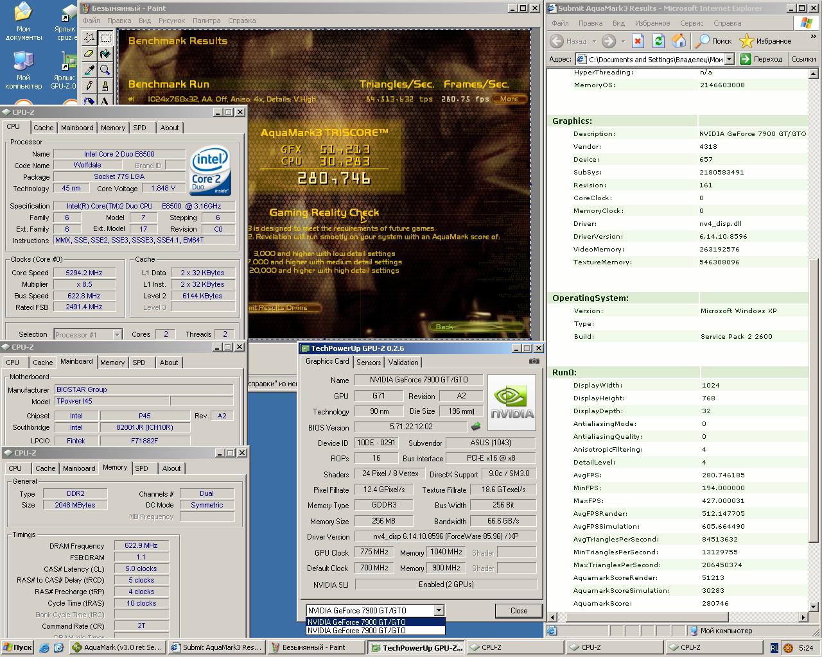822x657 pixels.
Task: Select the highlighted GeForce 7900 GT/GTO list entry
Action: coord(376,622)
